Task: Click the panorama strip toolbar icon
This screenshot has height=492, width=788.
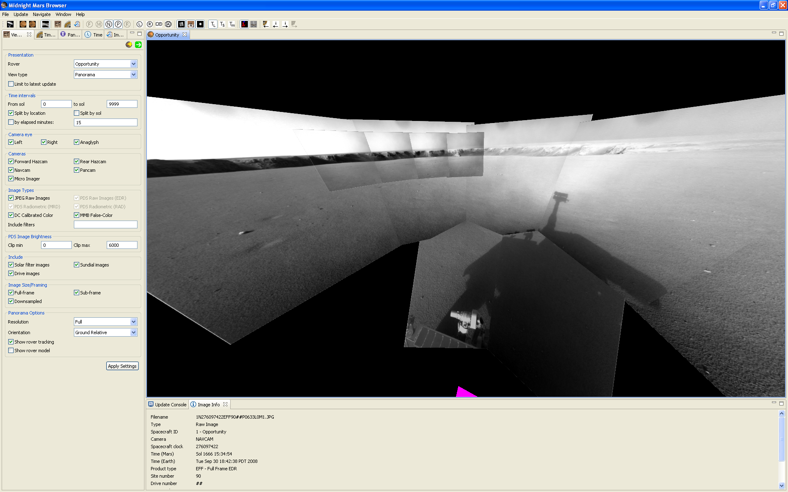Action: pos(46,24)
